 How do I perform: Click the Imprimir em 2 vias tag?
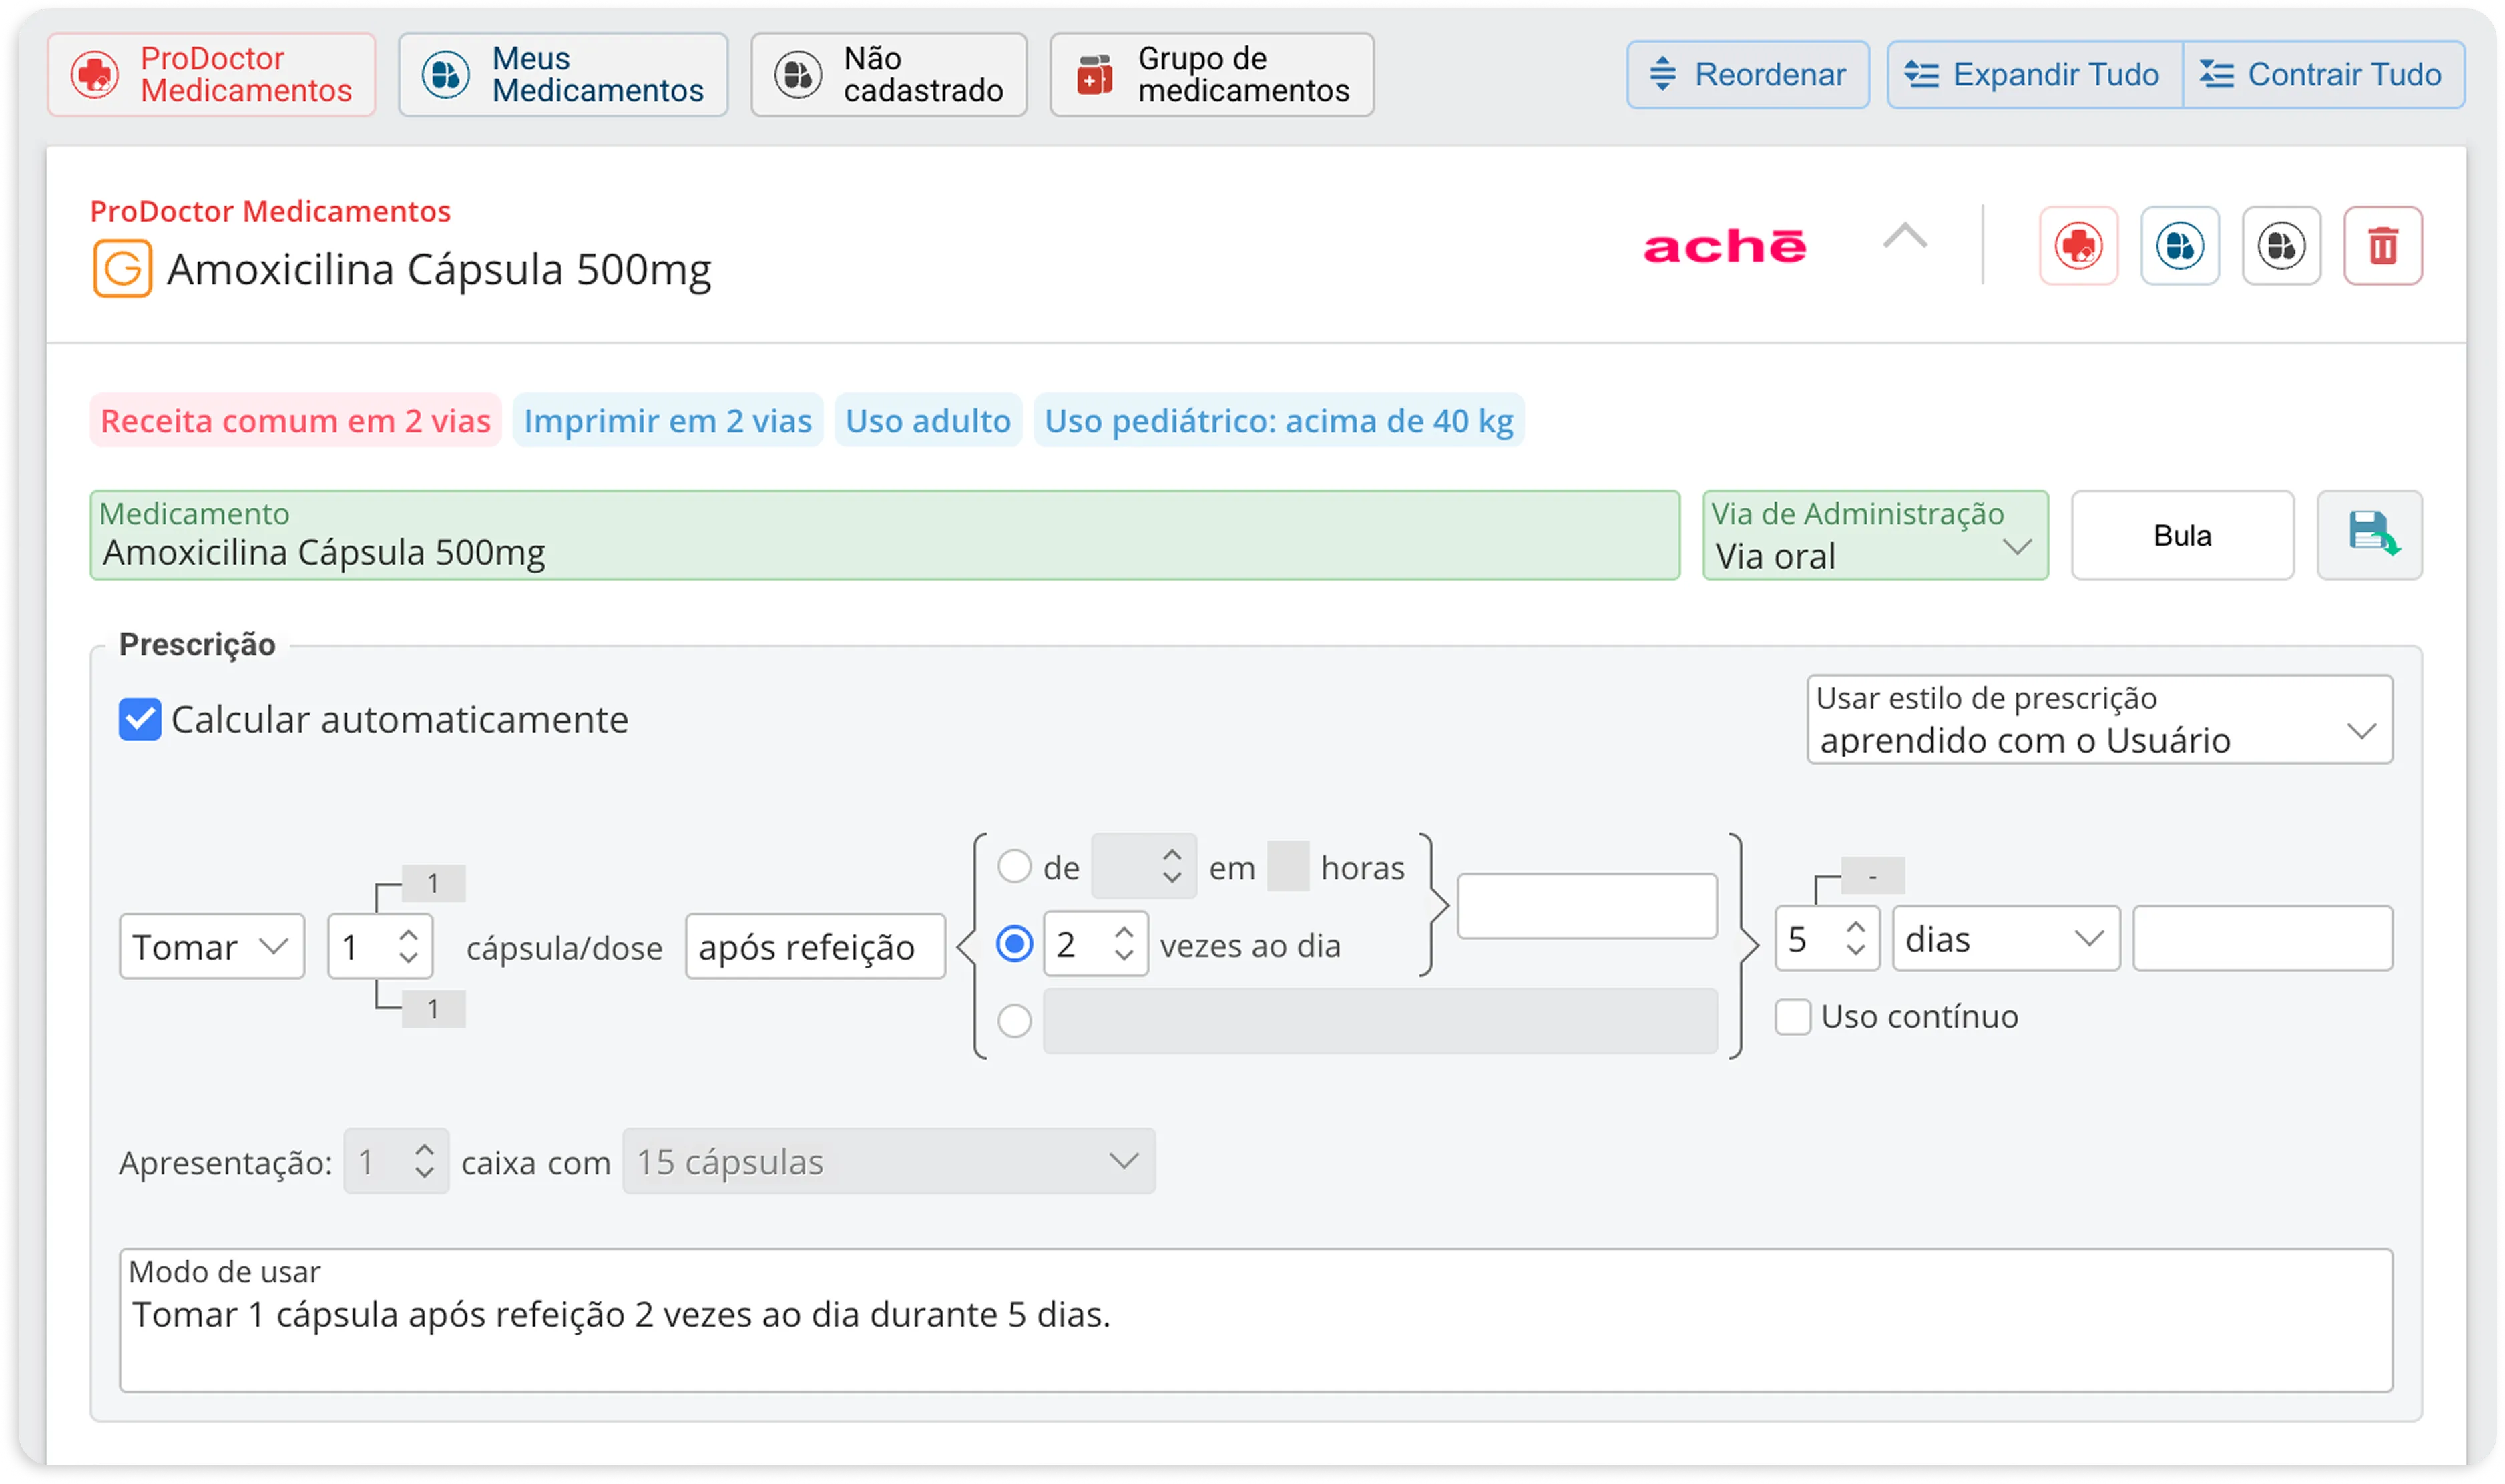coord(667,421)
